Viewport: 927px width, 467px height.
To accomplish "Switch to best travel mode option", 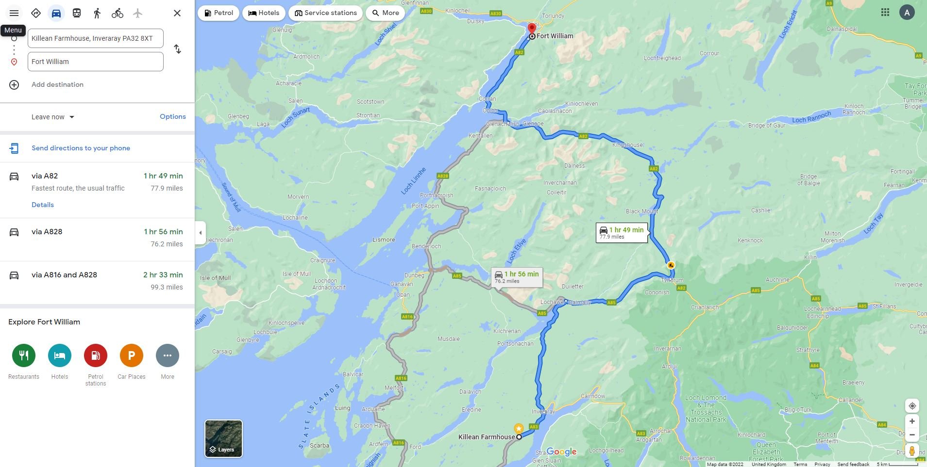I will click(36, 13).
